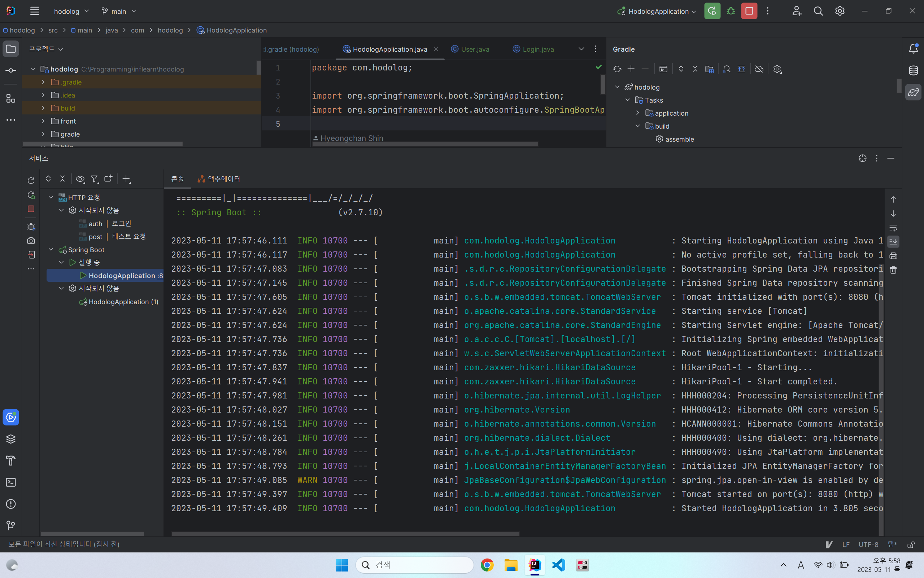Switch to HodologApplication.java tab

[x=389, y=49]
